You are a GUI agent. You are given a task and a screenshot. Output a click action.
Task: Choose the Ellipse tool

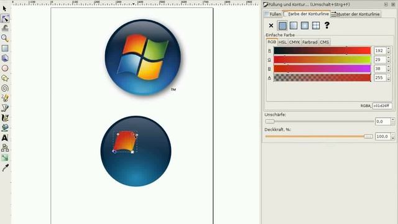click(x=5, y=68)
